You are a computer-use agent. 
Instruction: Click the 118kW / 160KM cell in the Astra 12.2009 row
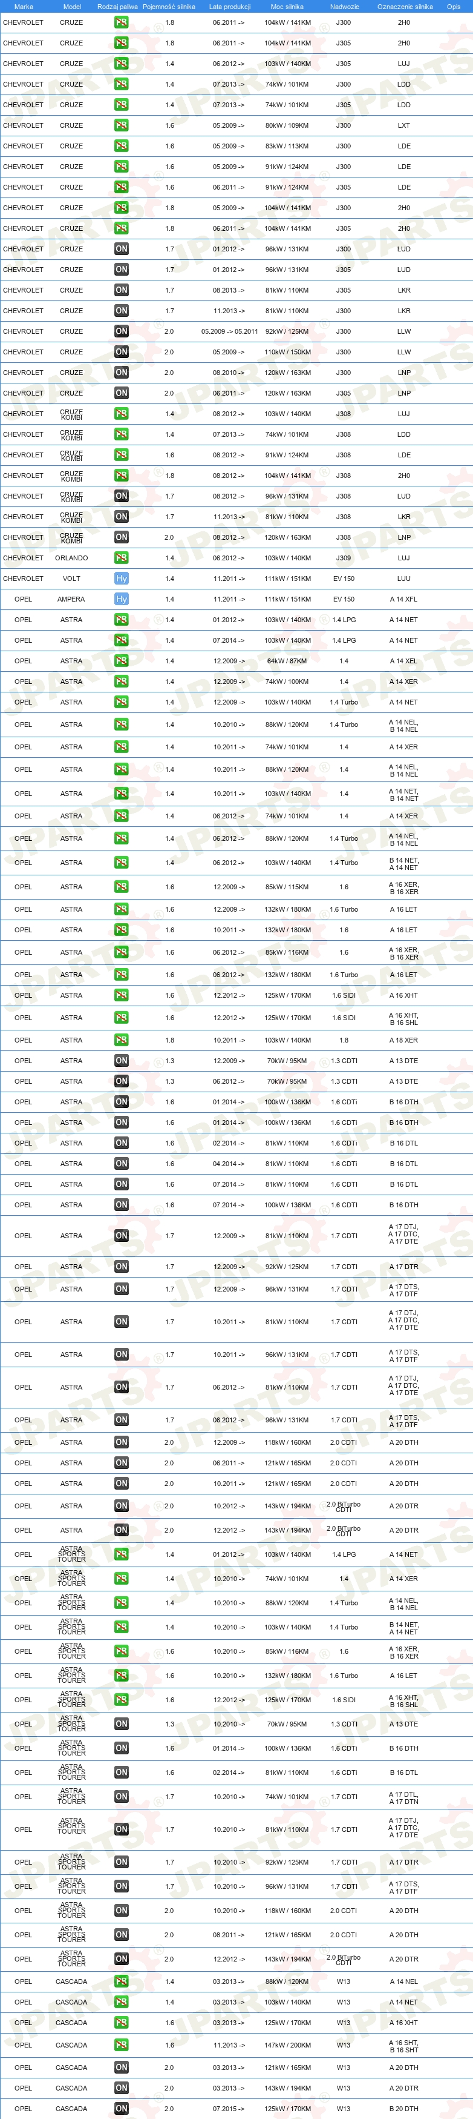point(287,1442)
